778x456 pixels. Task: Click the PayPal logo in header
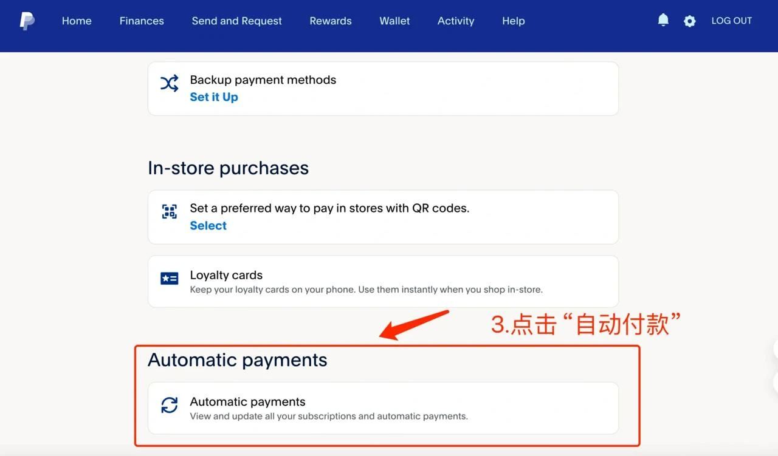27,21
